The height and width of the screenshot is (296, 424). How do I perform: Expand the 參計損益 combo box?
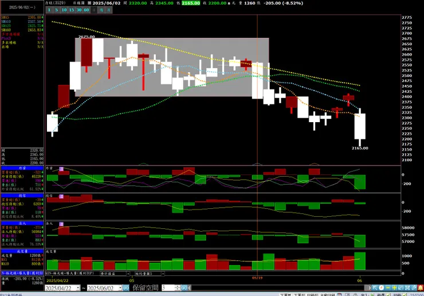(128, 274)
